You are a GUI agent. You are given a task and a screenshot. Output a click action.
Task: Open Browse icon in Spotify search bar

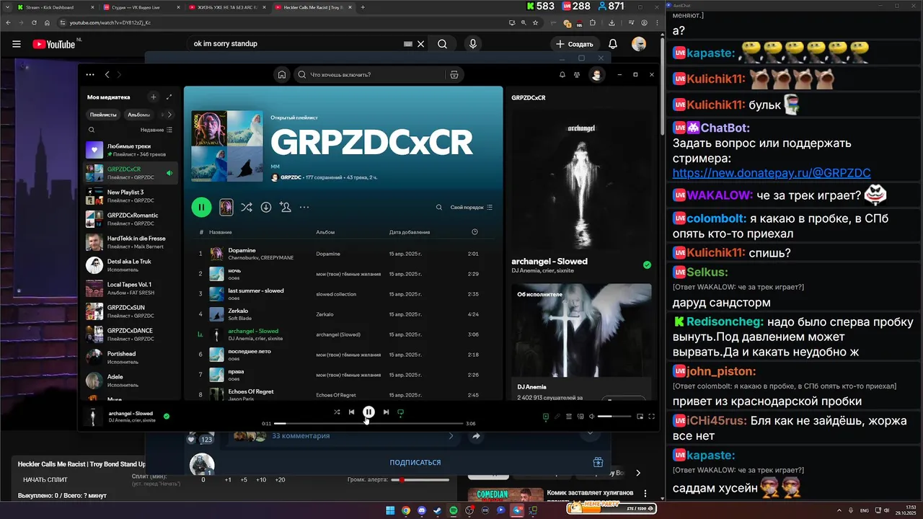click(454, 74)
